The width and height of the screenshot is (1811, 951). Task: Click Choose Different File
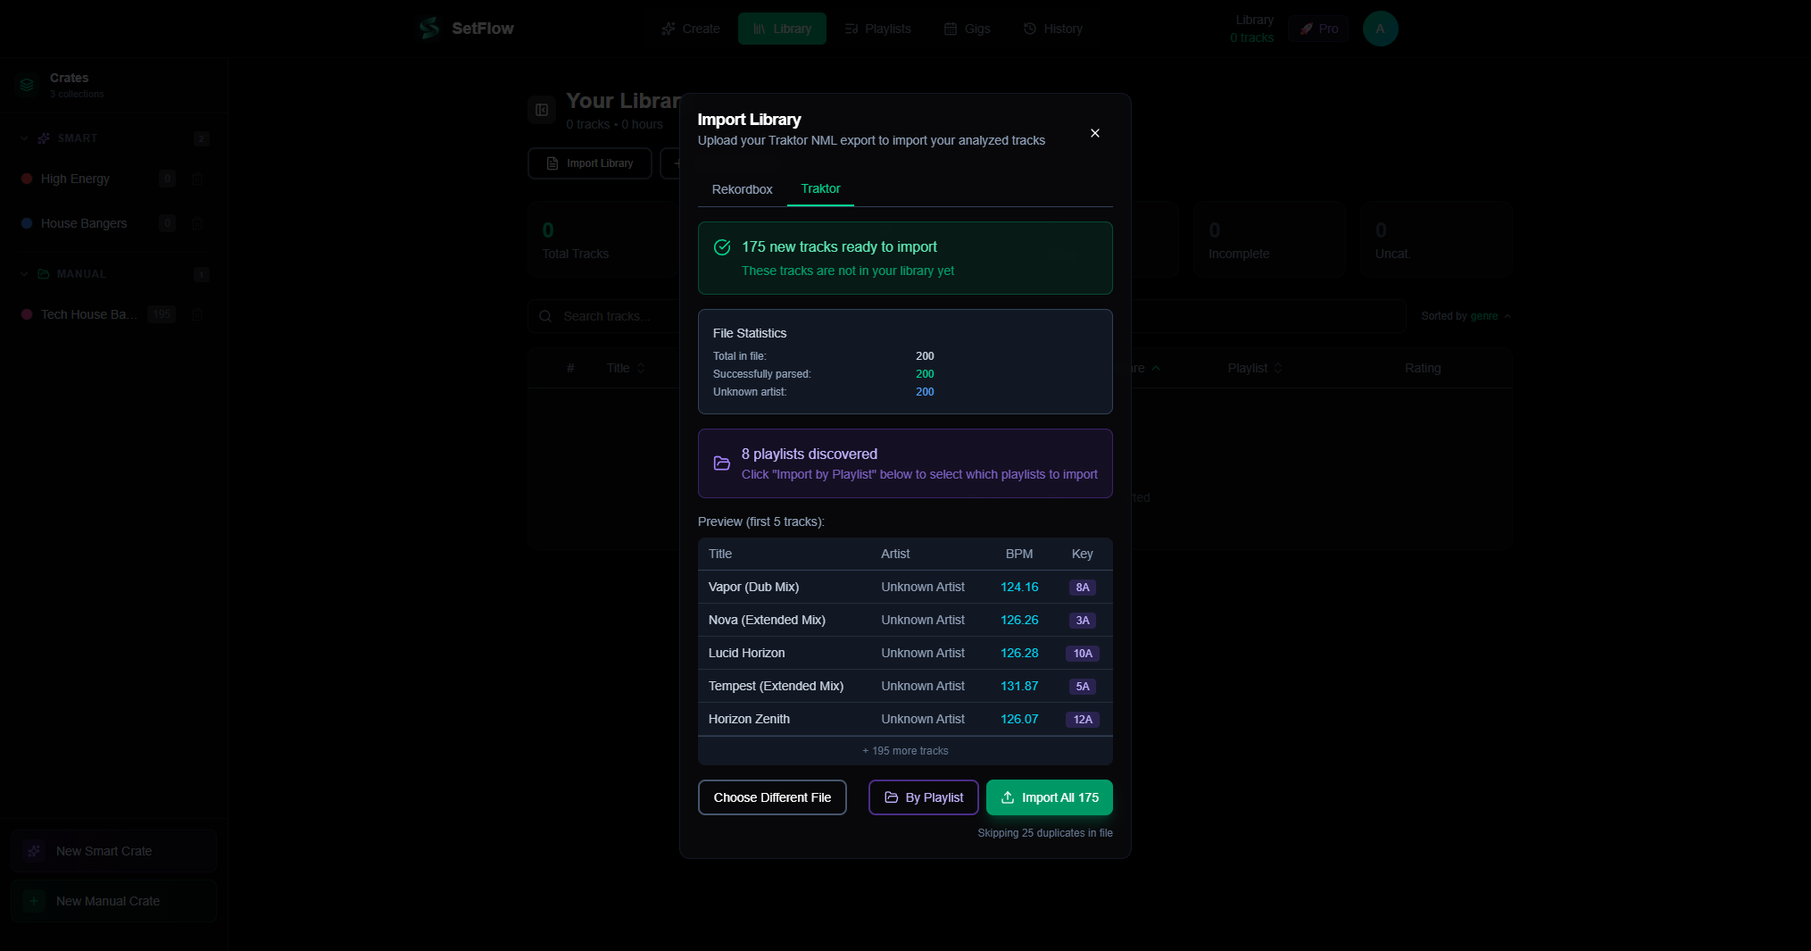point(771,797)
